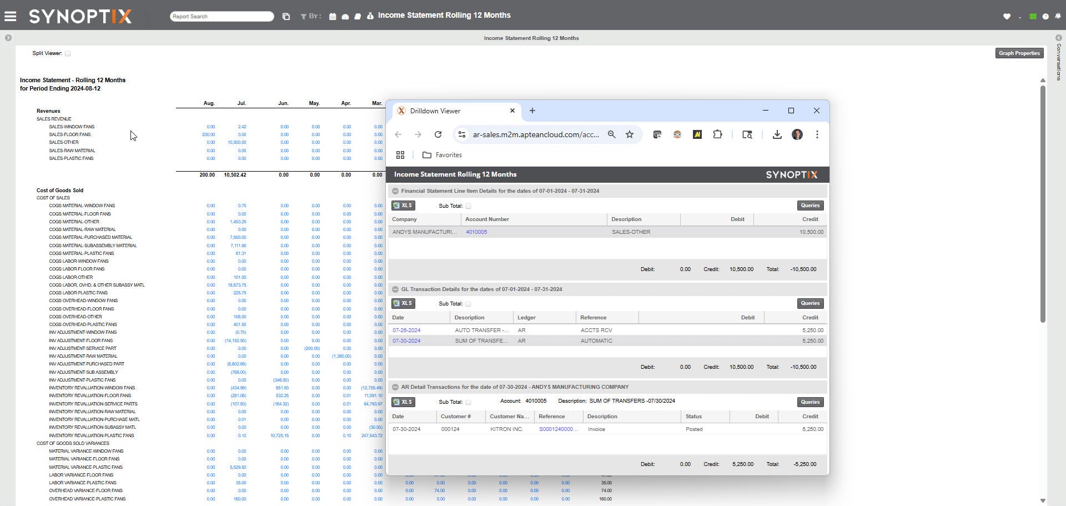Collapse the Financial Statement Line Item Details section
The height and width of the screenshot is (506, 1066).
pyautogui.click(x=395, y=191)
